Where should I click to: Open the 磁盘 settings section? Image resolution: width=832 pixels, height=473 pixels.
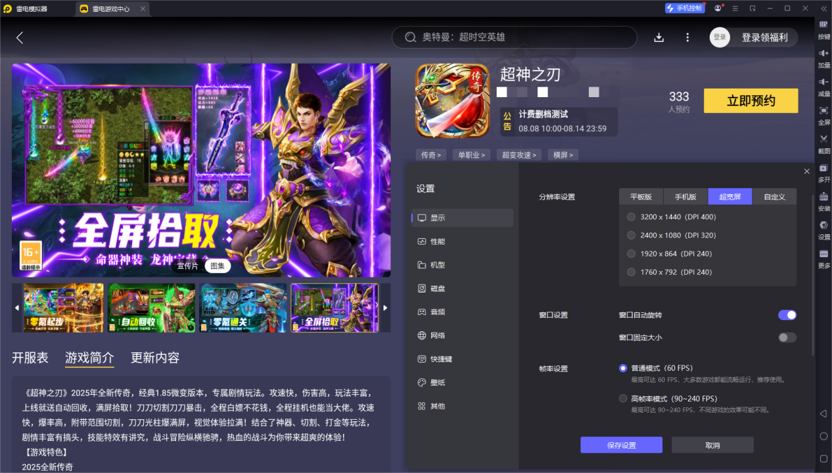462,289
